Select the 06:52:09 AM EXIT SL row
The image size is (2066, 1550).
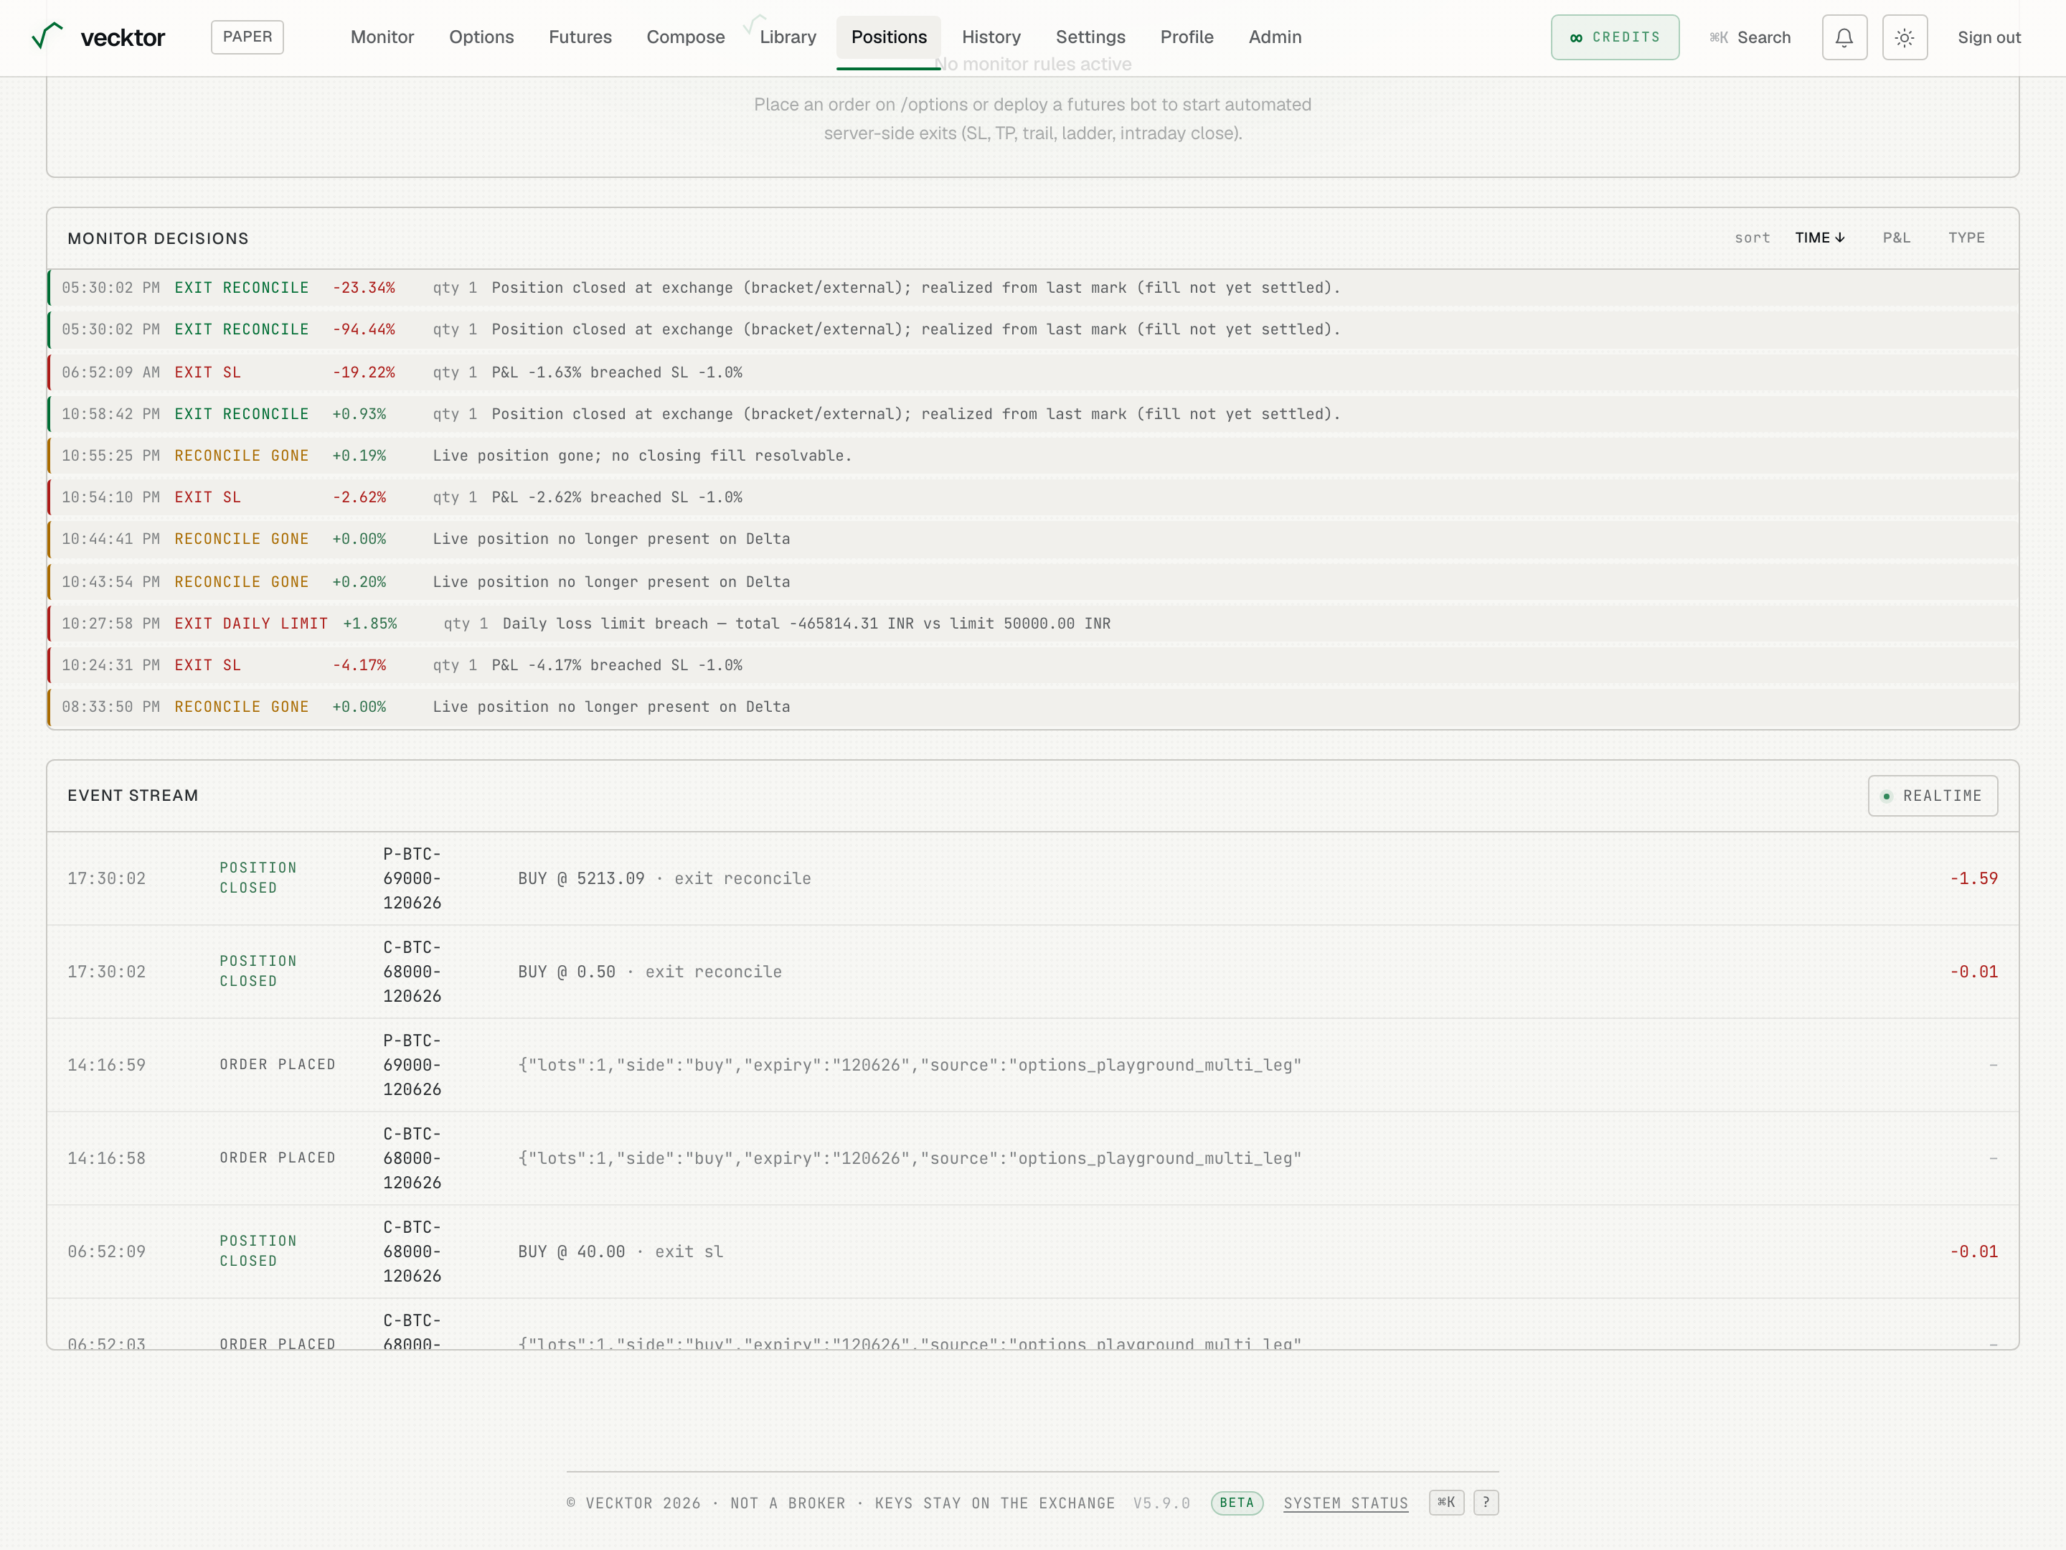pos(1033,372)
